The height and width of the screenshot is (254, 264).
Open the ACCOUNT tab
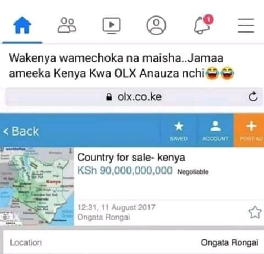216,131
